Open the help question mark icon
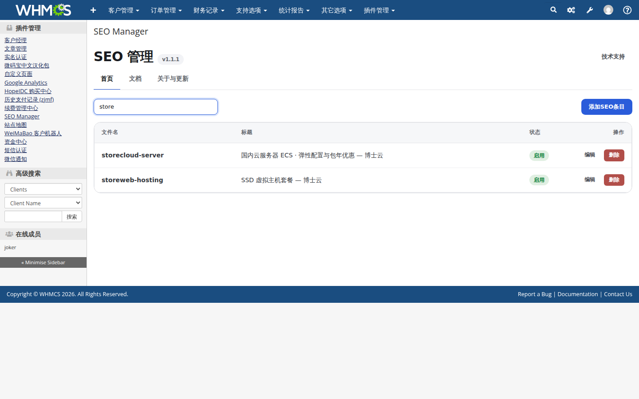Image resolution: width=639 pixels, height=399 pixels. (627, 10)
